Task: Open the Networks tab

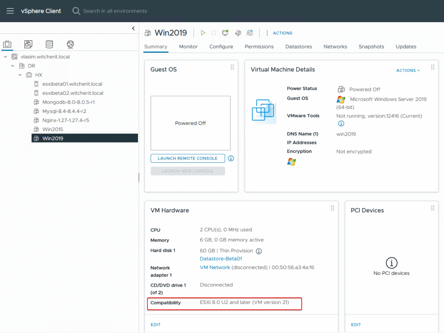Action: [335, 47]
